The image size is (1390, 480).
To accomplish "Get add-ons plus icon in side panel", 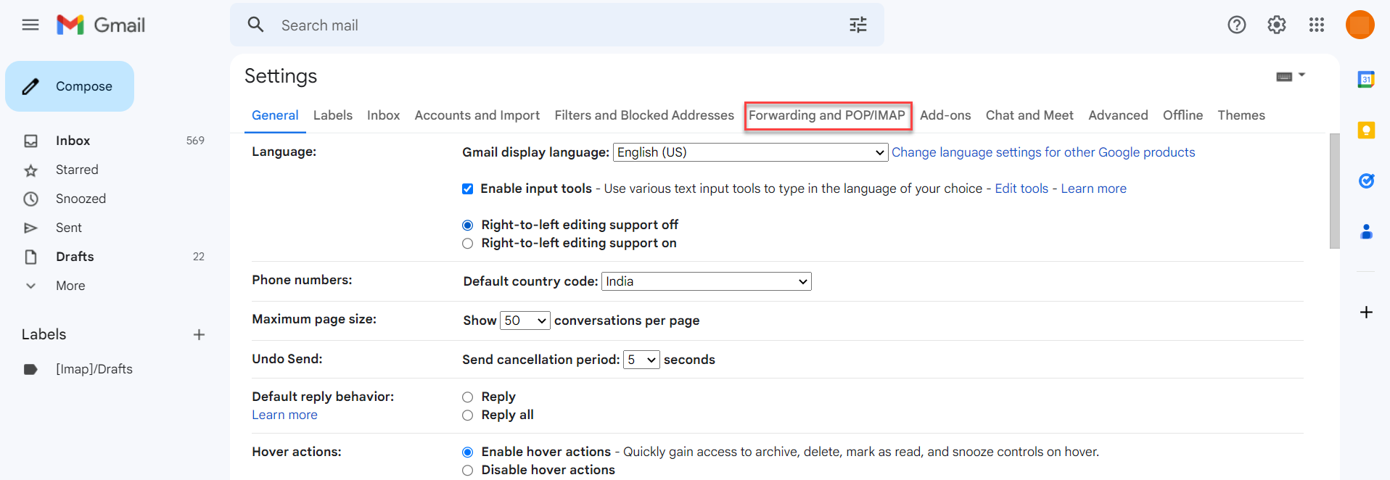I will (1366, 313).
